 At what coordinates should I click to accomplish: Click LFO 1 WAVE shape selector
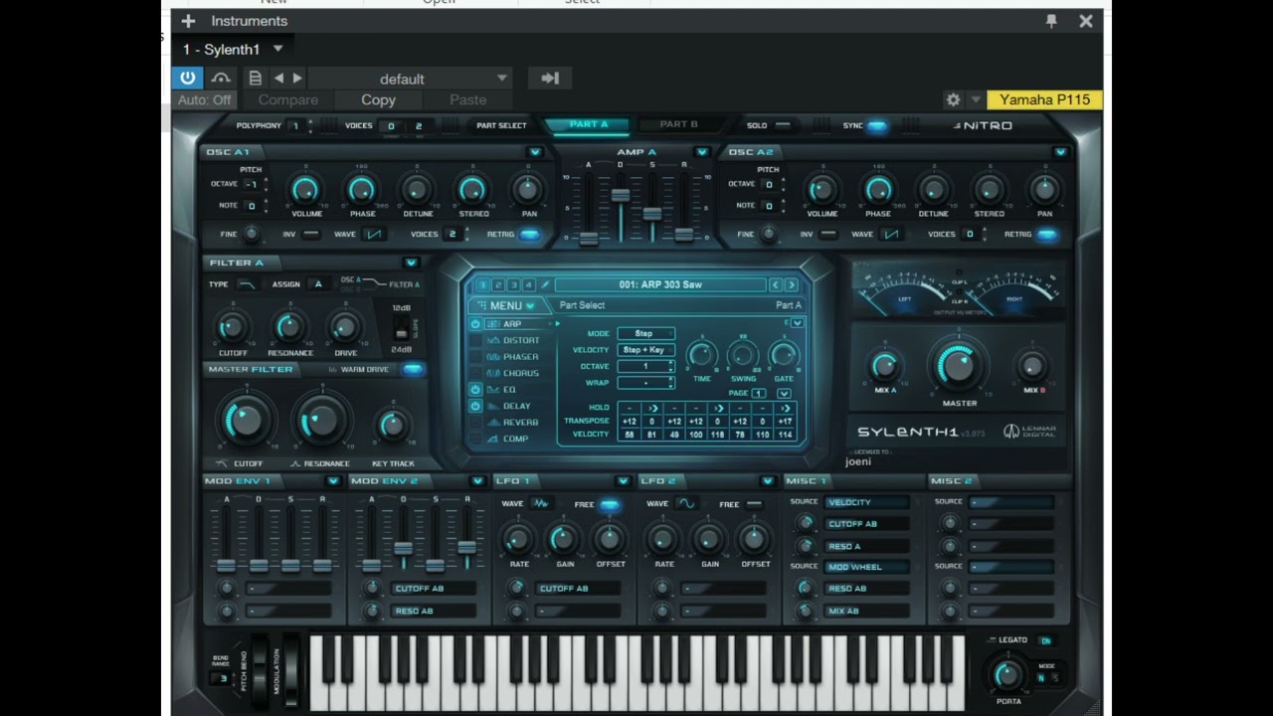(541, 504)
